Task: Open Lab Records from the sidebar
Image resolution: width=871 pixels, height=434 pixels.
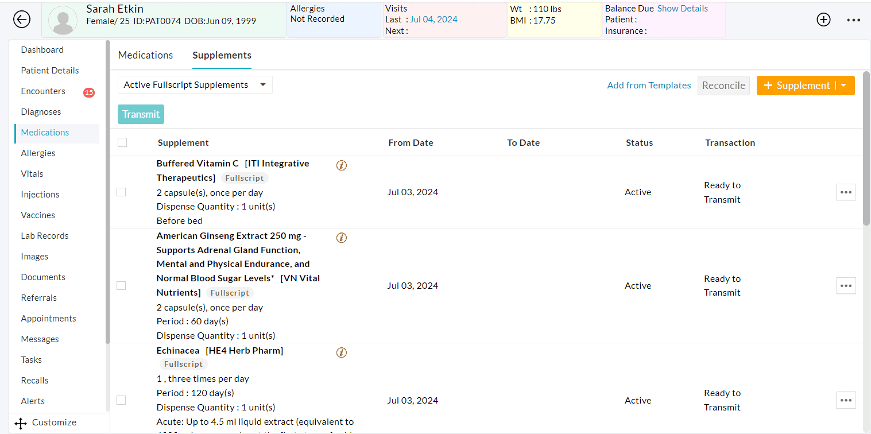Action: pos(45,235)
